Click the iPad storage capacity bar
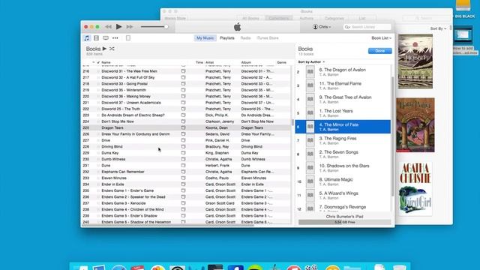Screen dimensions: 480x270 (345, 222)
